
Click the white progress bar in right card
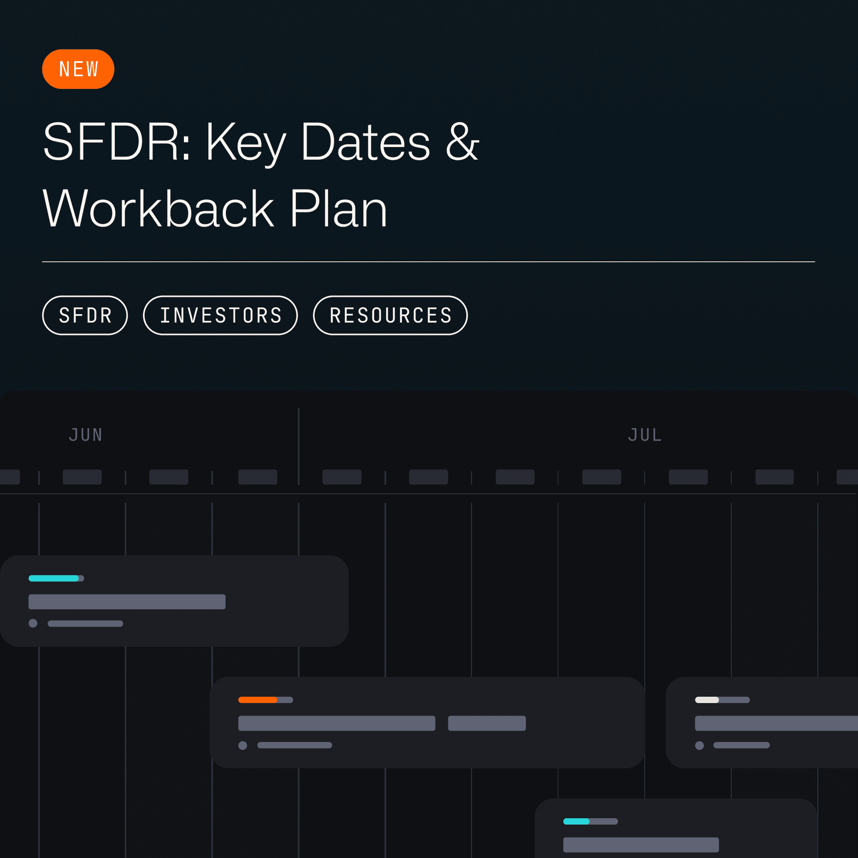[707, 700]
